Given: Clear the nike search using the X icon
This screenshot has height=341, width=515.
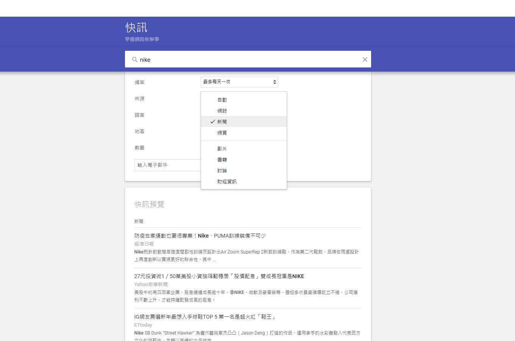Looking at the screenshot, I should 365,59.
